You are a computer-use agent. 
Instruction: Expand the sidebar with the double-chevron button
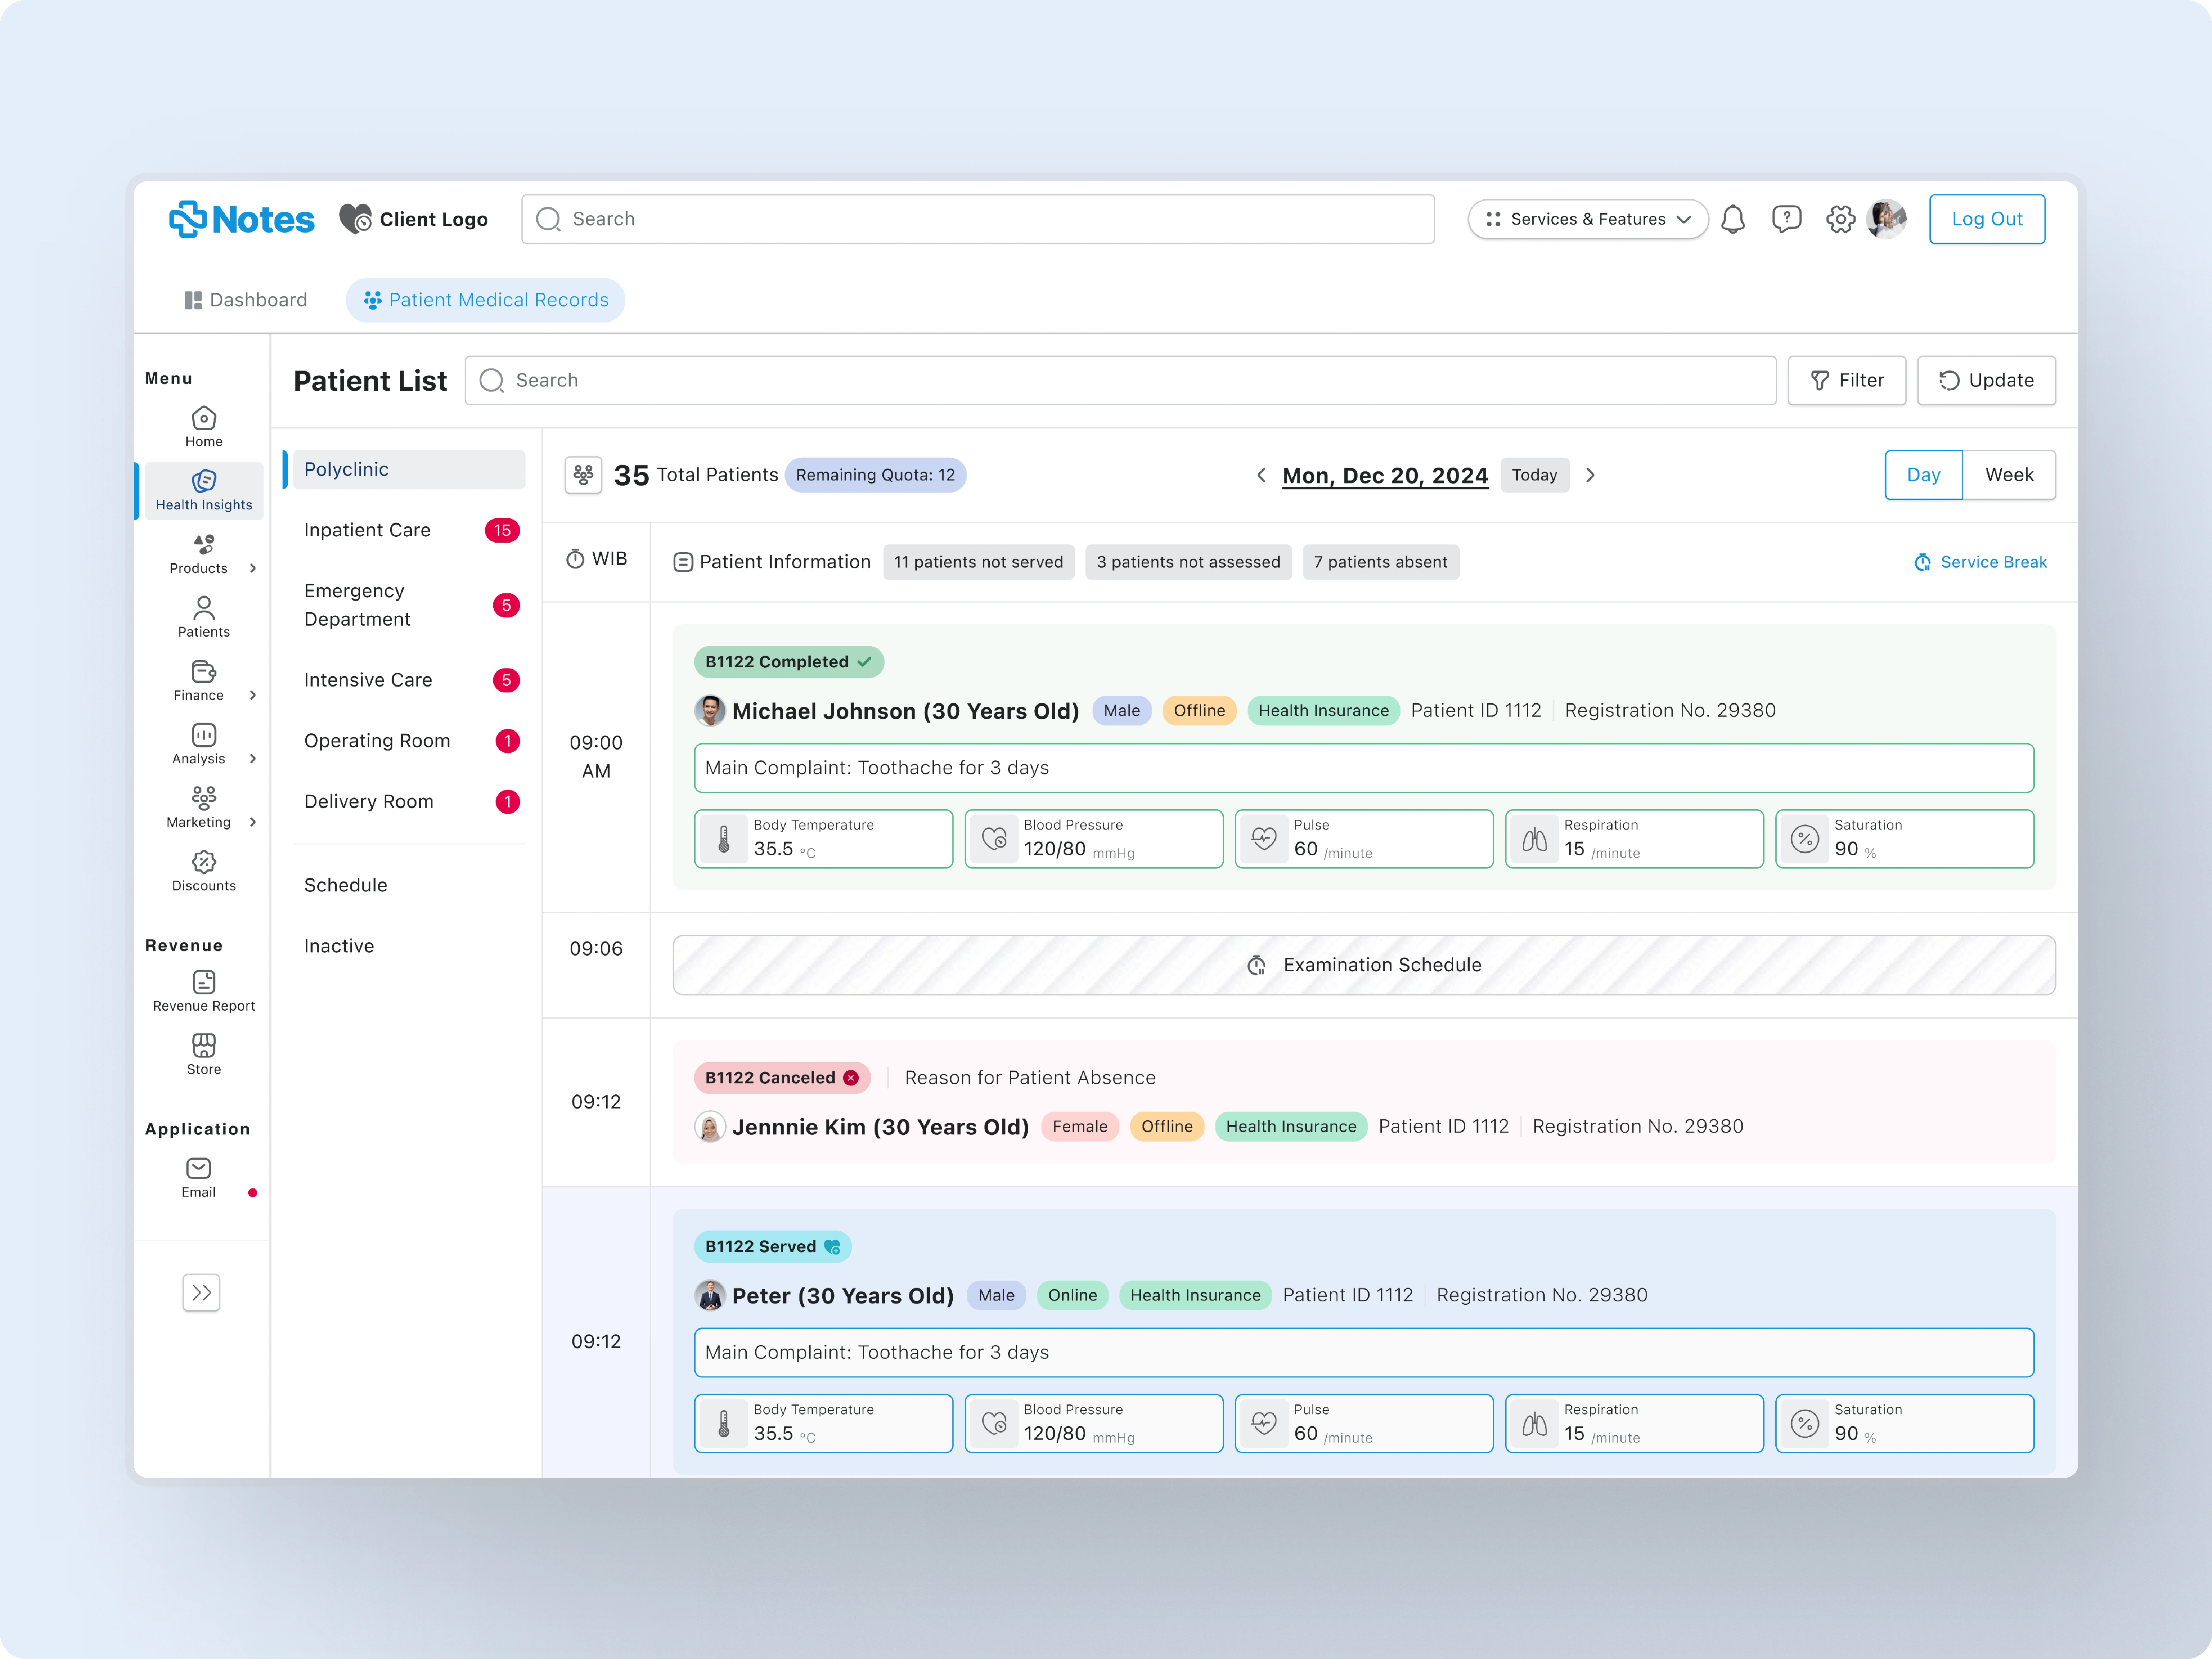201,1292
